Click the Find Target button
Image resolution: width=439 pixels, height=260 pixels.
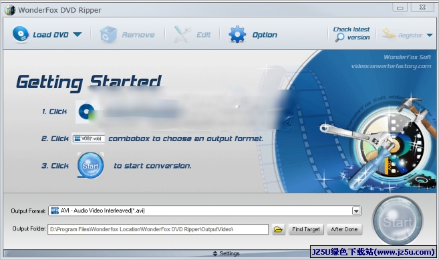(x=306, y=229)
